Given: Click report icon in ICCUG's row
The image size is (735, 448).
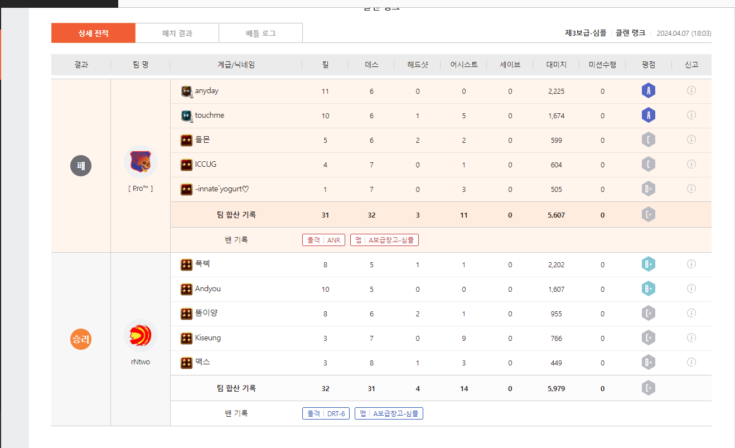Looking at the screenshot, I should 691,164.
